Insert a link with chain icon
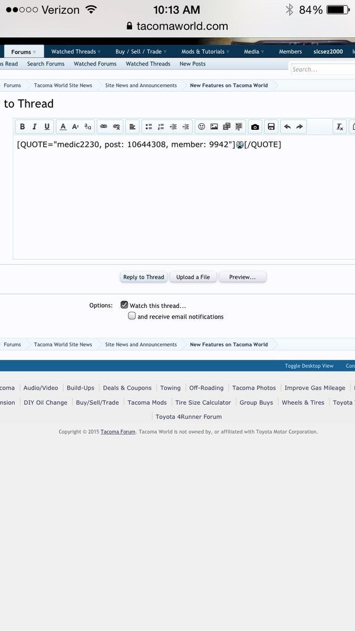The width and height of the screenshot is (355, 632). (104, 127)
